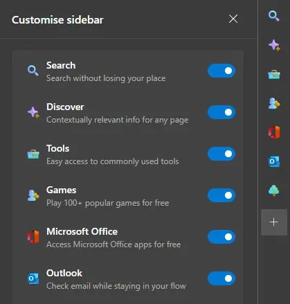Disable the Games toggle
290x304 pixels.
[221, 195]
